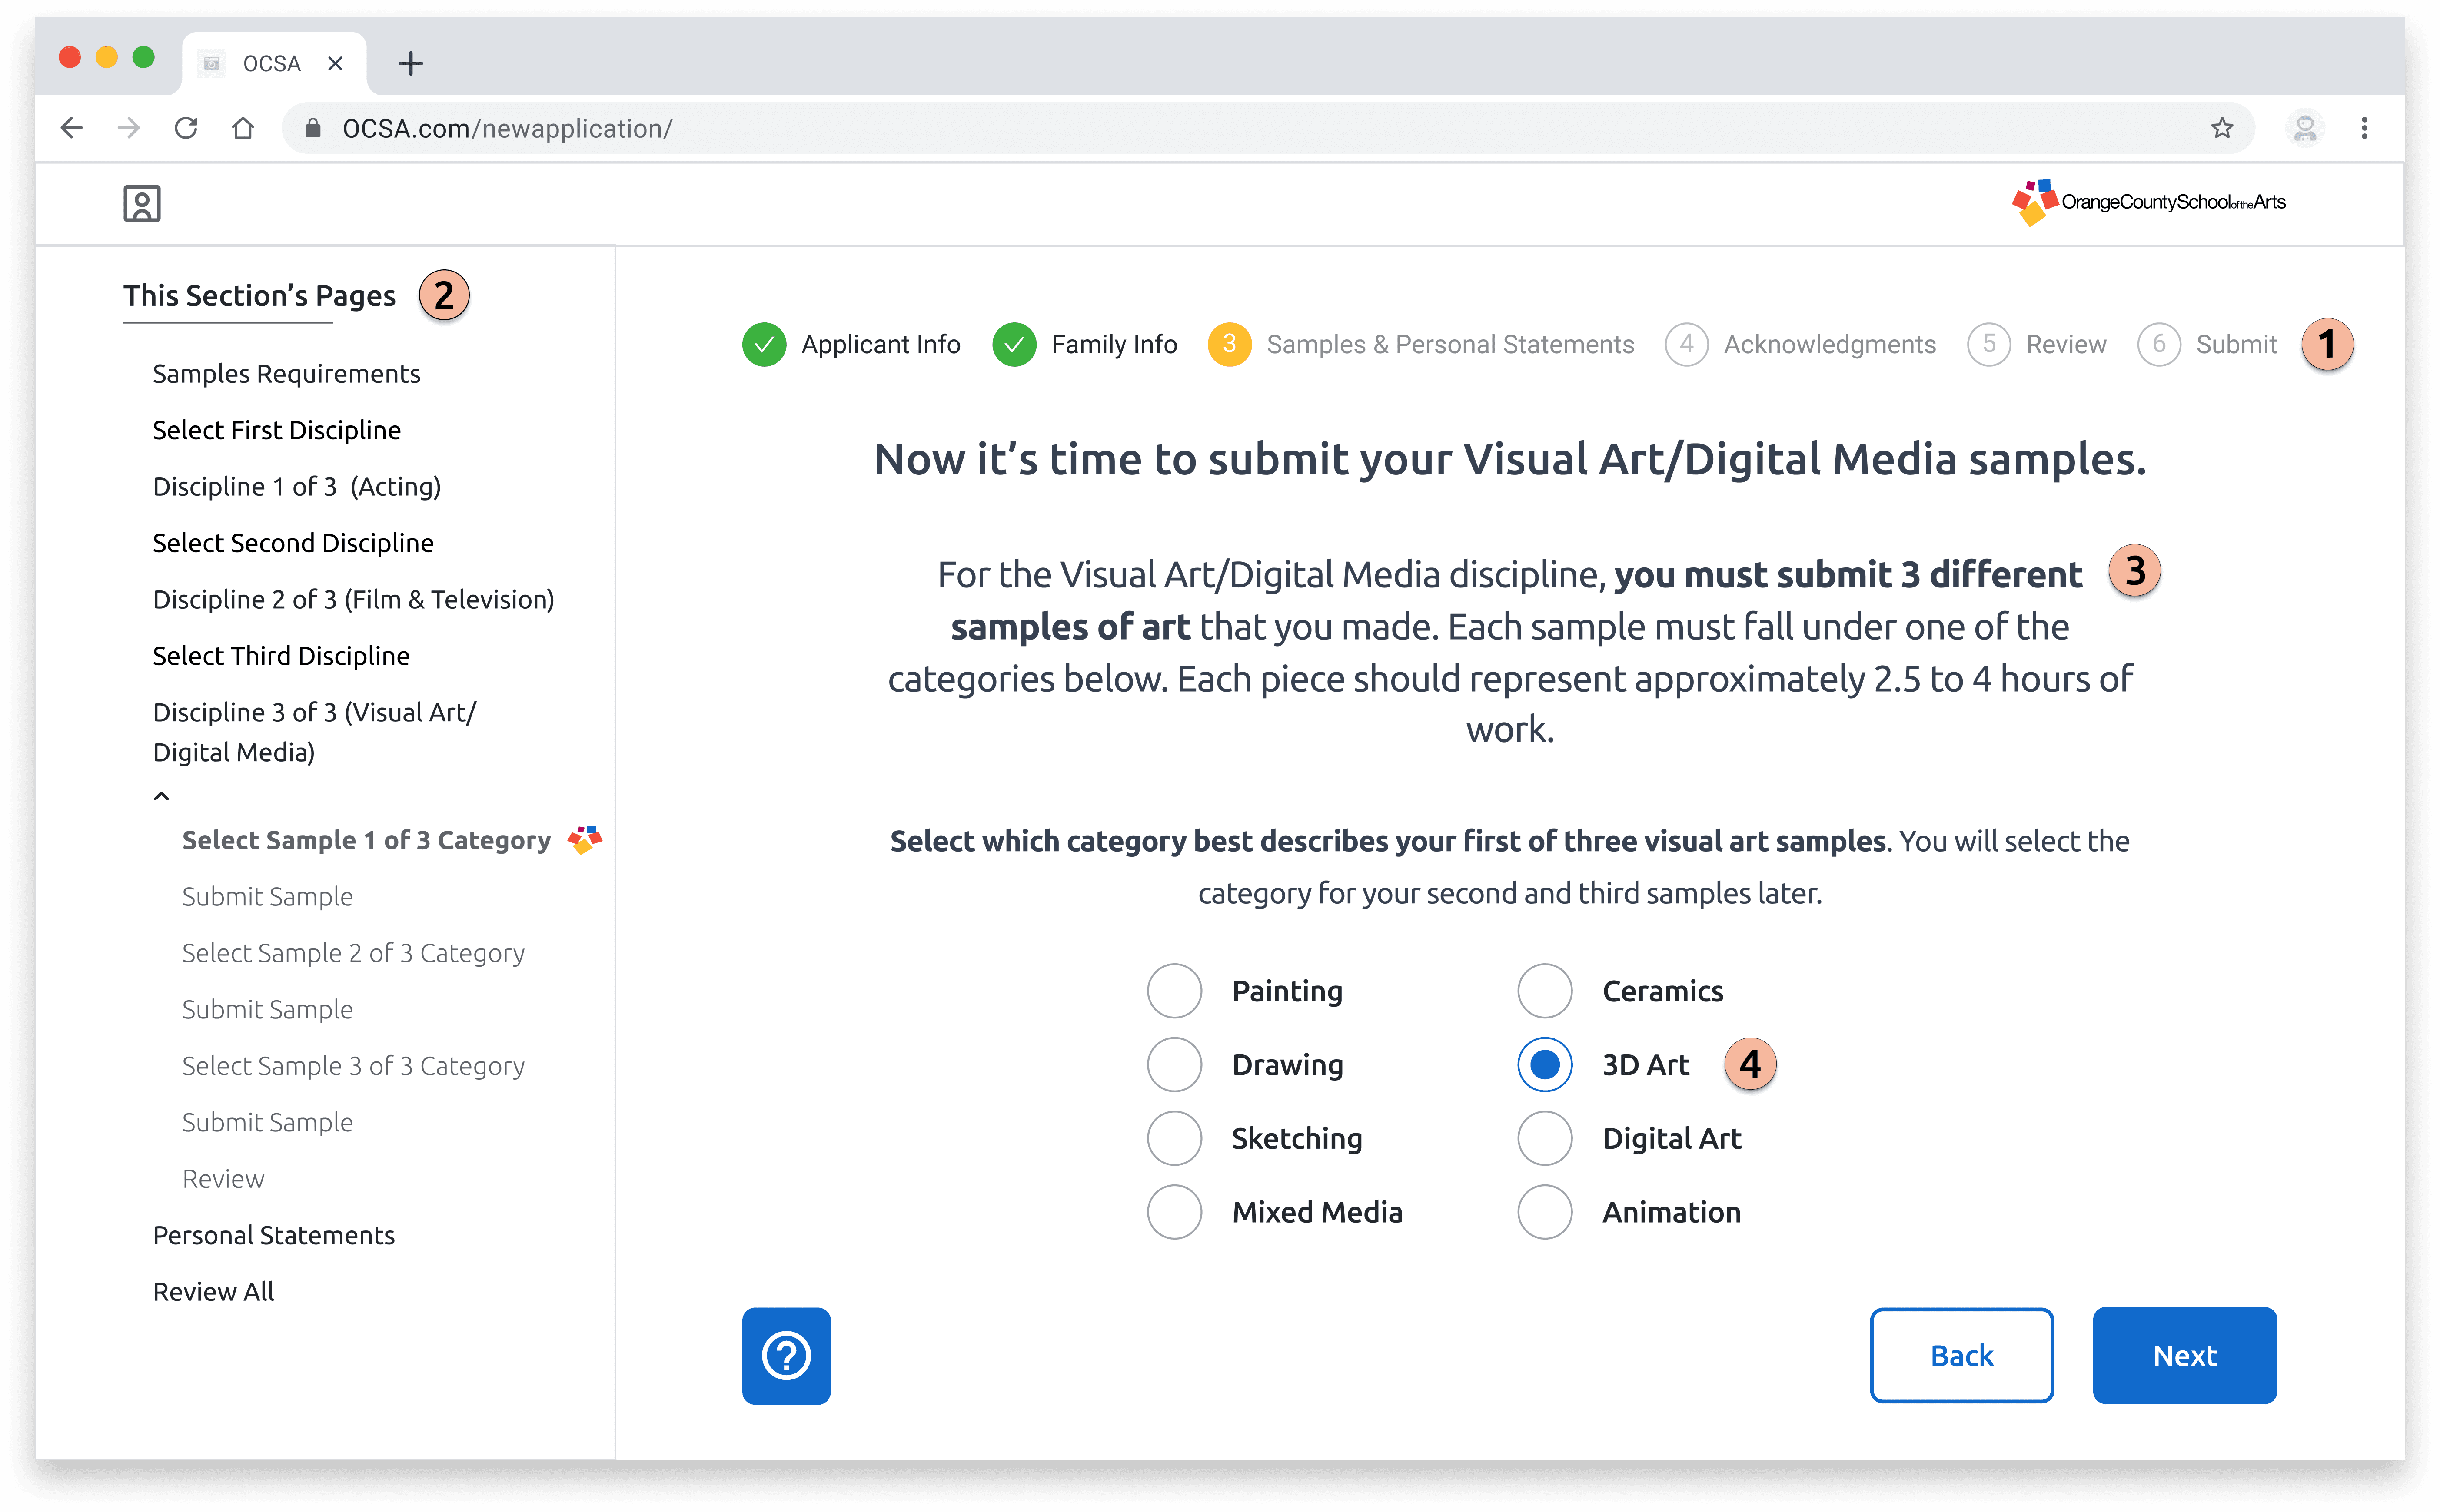Jump to the Review step label

click(x=2066, y=345)
